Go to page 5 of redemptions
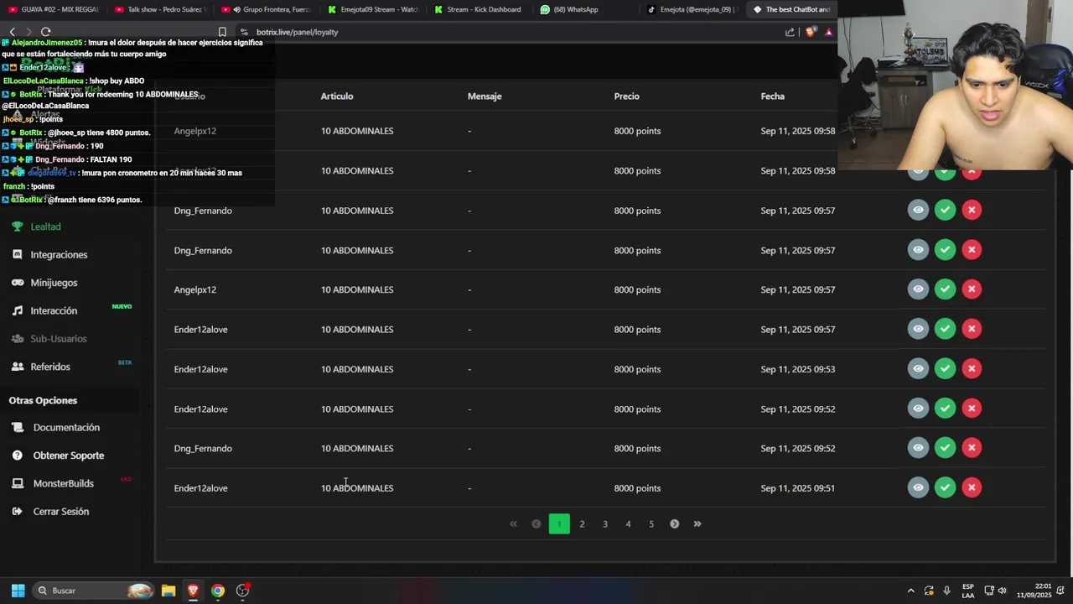1073x604 pixels. click(651, 523)
